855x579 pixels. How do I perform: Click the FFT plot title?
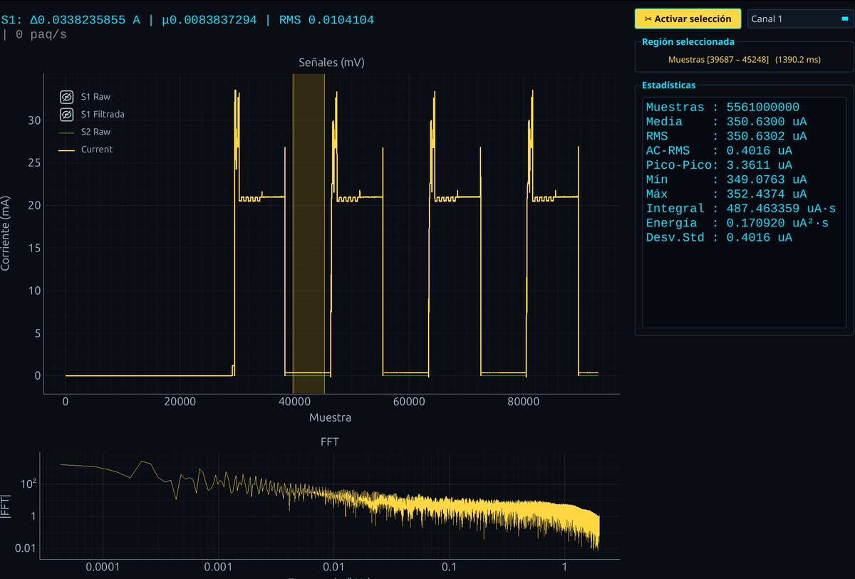coord(330,442)
